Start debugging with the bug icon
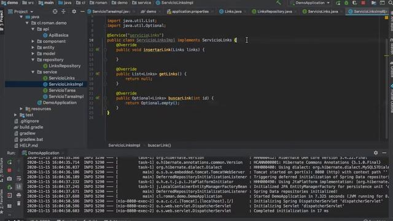393x221 pixels. pos(346,2)
